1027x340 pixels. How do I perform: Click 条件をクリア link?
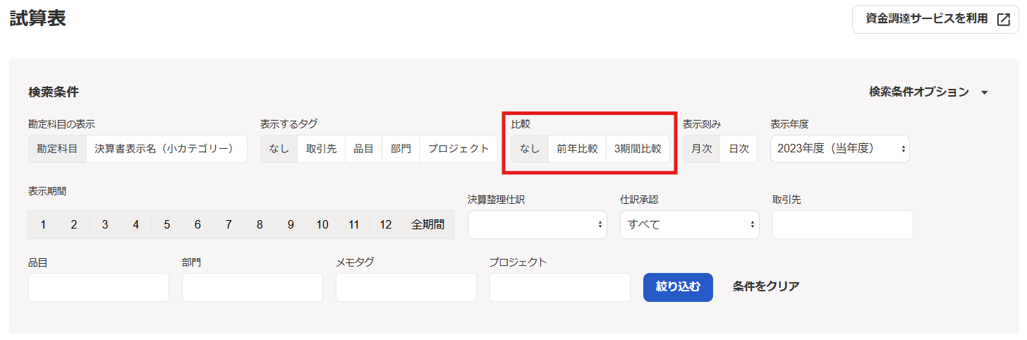point(766,286)
